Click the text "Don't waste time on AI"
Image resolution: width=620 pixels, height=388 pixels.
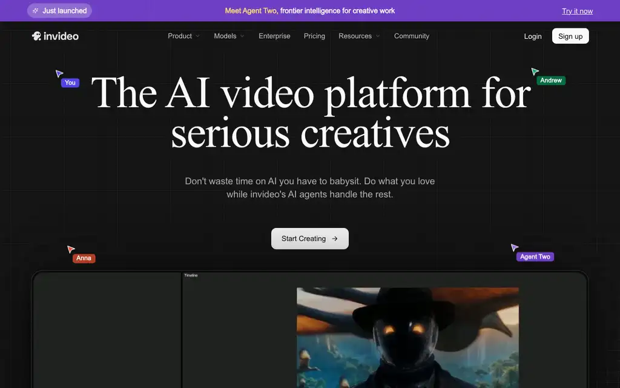click(230, 181)
